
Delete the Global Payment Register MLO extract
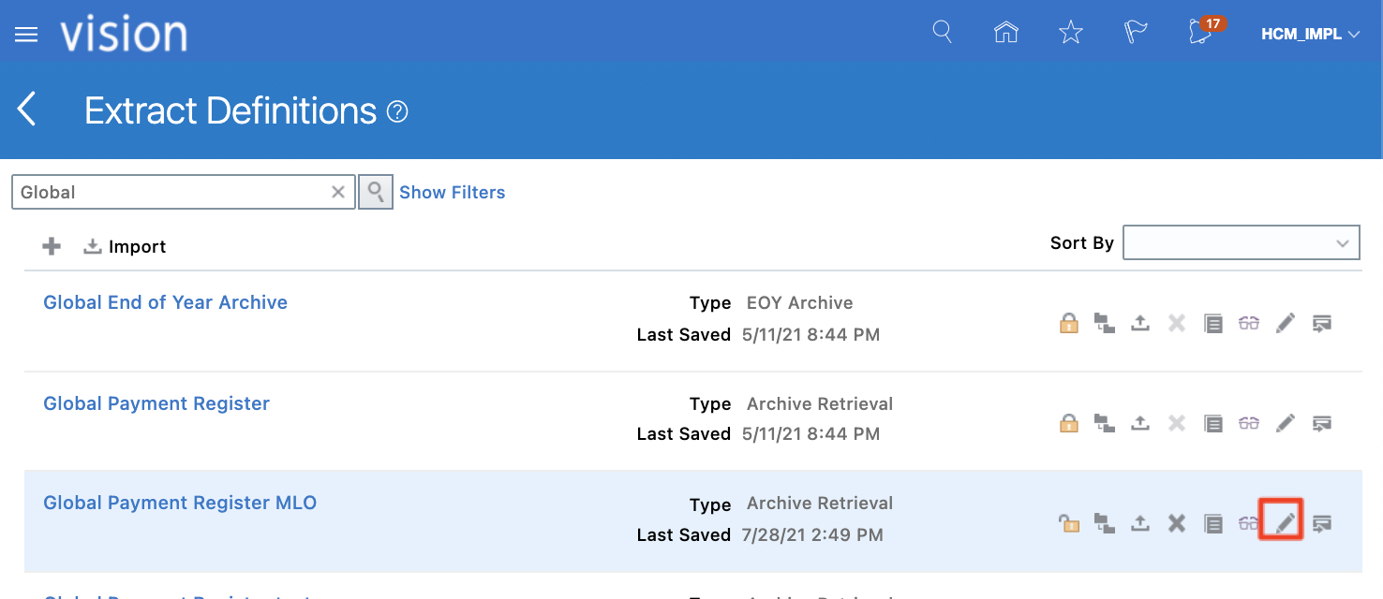pyautogui.click(x=1177, y=523)
